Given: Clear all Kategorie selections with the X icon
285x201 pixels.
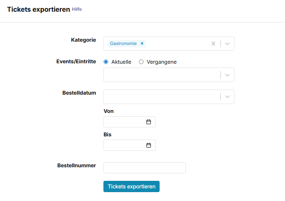Looking at the screenshot, I should click(213, 44).
